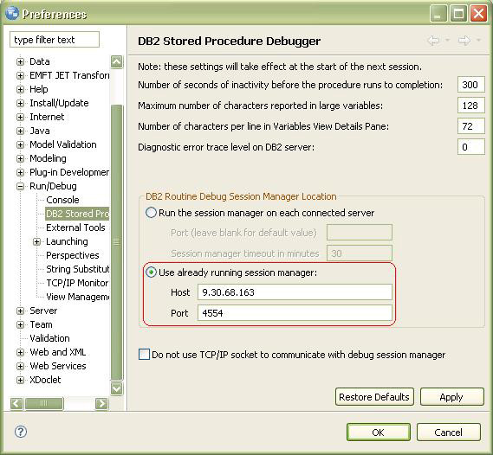Click the help question mark icon
The image size is (493, 455).
pyautogui.click(x=21, y=432)
